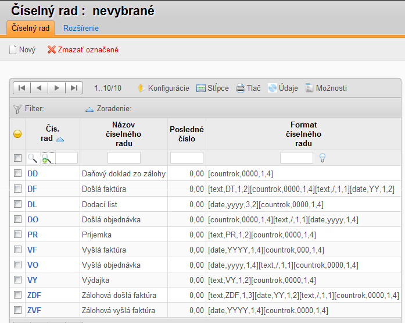Open the DO number series link
The width and height of the screenshot is (405, 323).
(x=33, y=219)
